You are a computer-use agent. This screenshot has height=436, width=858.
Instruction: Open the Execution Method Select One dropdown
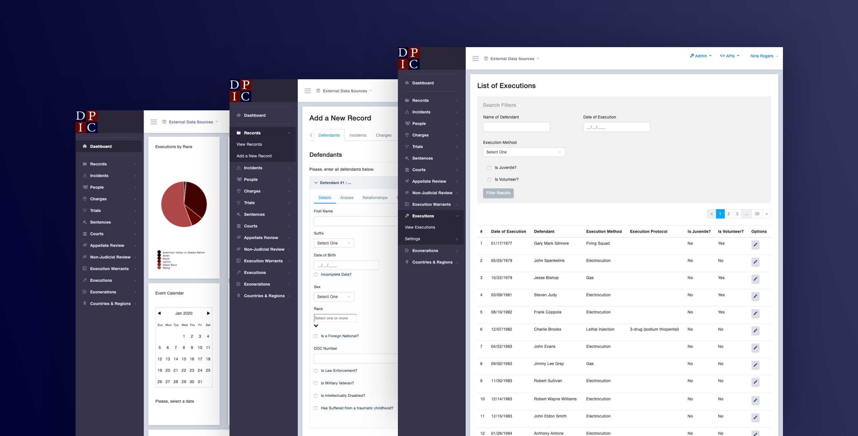coord(523,152)
